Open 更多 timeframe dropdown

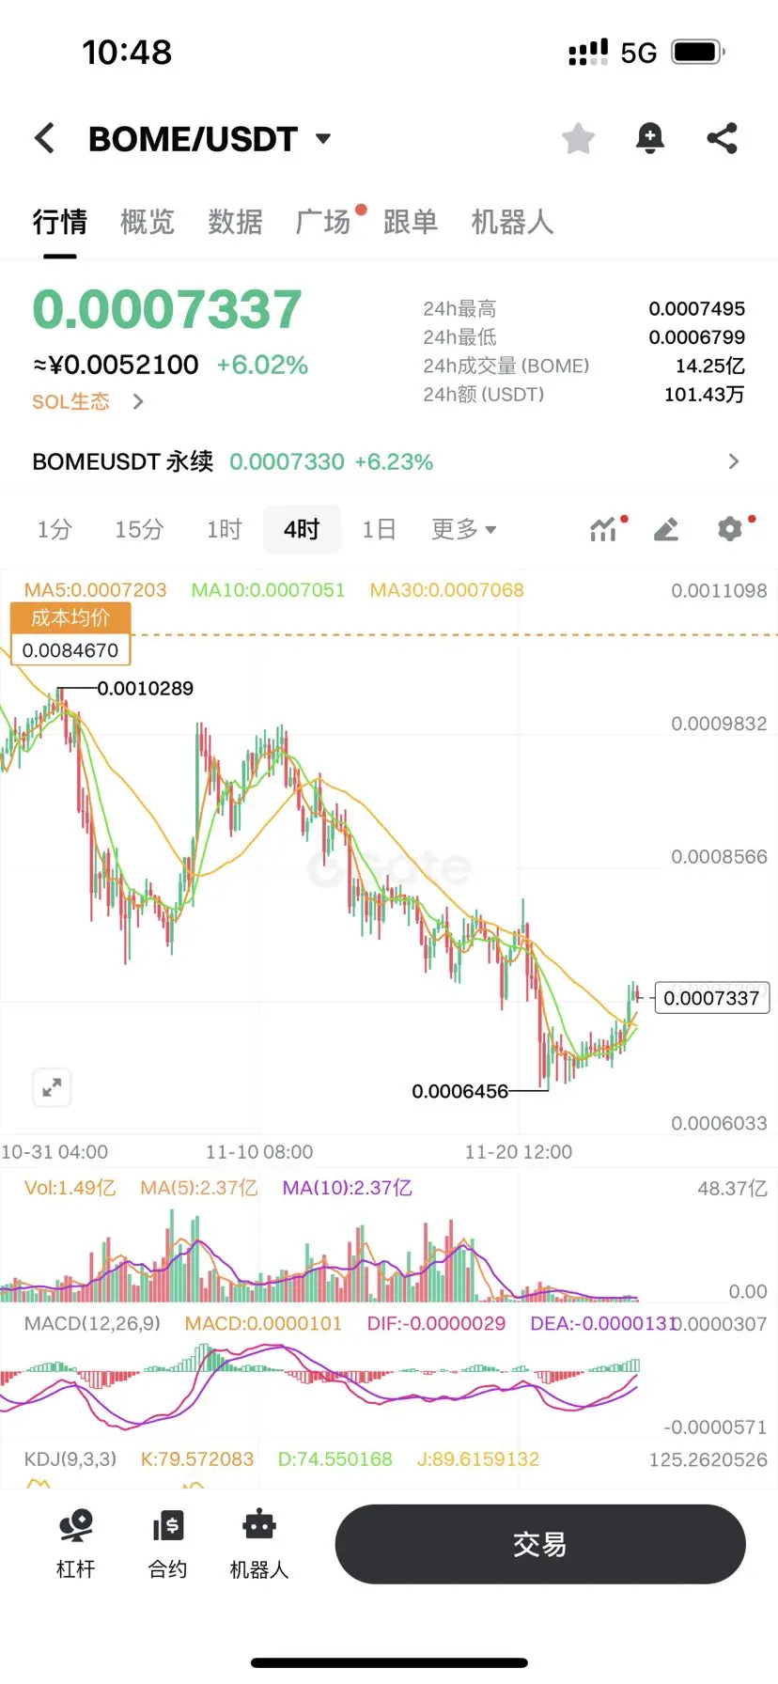point(463,529)
